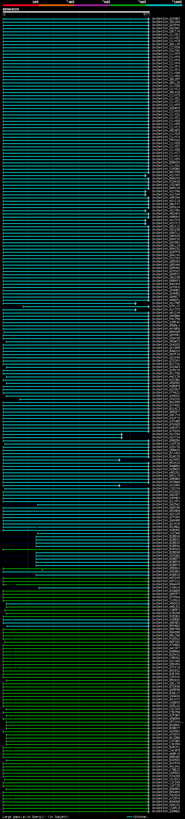The width and height of the screenshot is (185, 819).
Task: Click the end position label 577
Action: pyautogui.click(x=146, y=14)
